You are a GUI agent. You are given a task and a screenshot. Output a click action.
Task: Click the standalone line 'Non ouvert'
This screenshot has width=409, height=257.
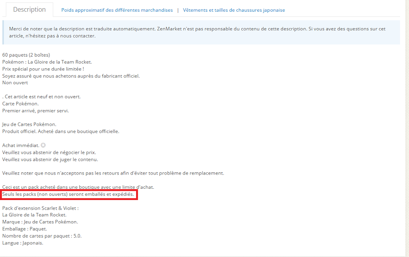point(15,83)
